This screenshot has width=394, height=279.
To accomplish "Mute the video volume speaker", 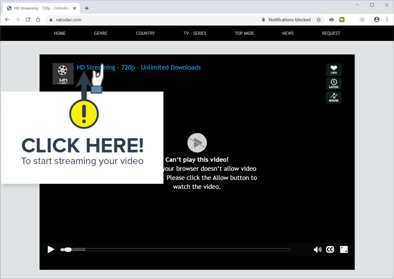I will pos(317,250).
